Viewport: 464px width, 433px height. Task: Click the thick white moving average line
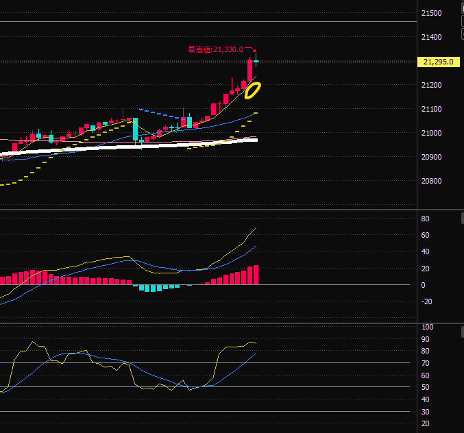point(137,146)
